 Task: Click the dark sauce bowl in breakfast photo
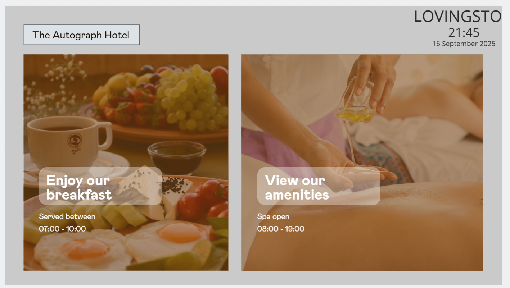[176, 157]
